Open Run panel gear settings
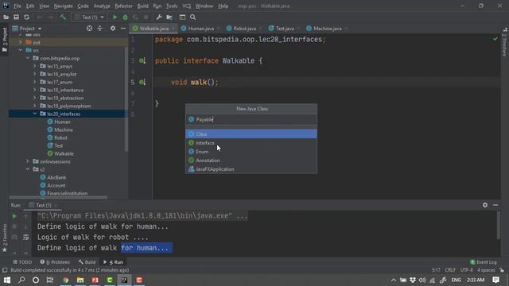This screenshot has width=509, height=286. 485,205
